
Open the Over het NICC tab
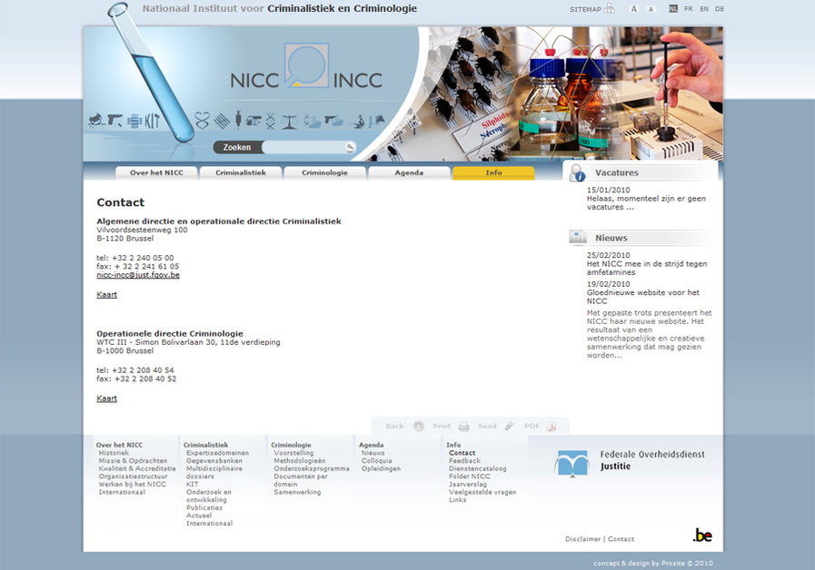pos(156,172)
